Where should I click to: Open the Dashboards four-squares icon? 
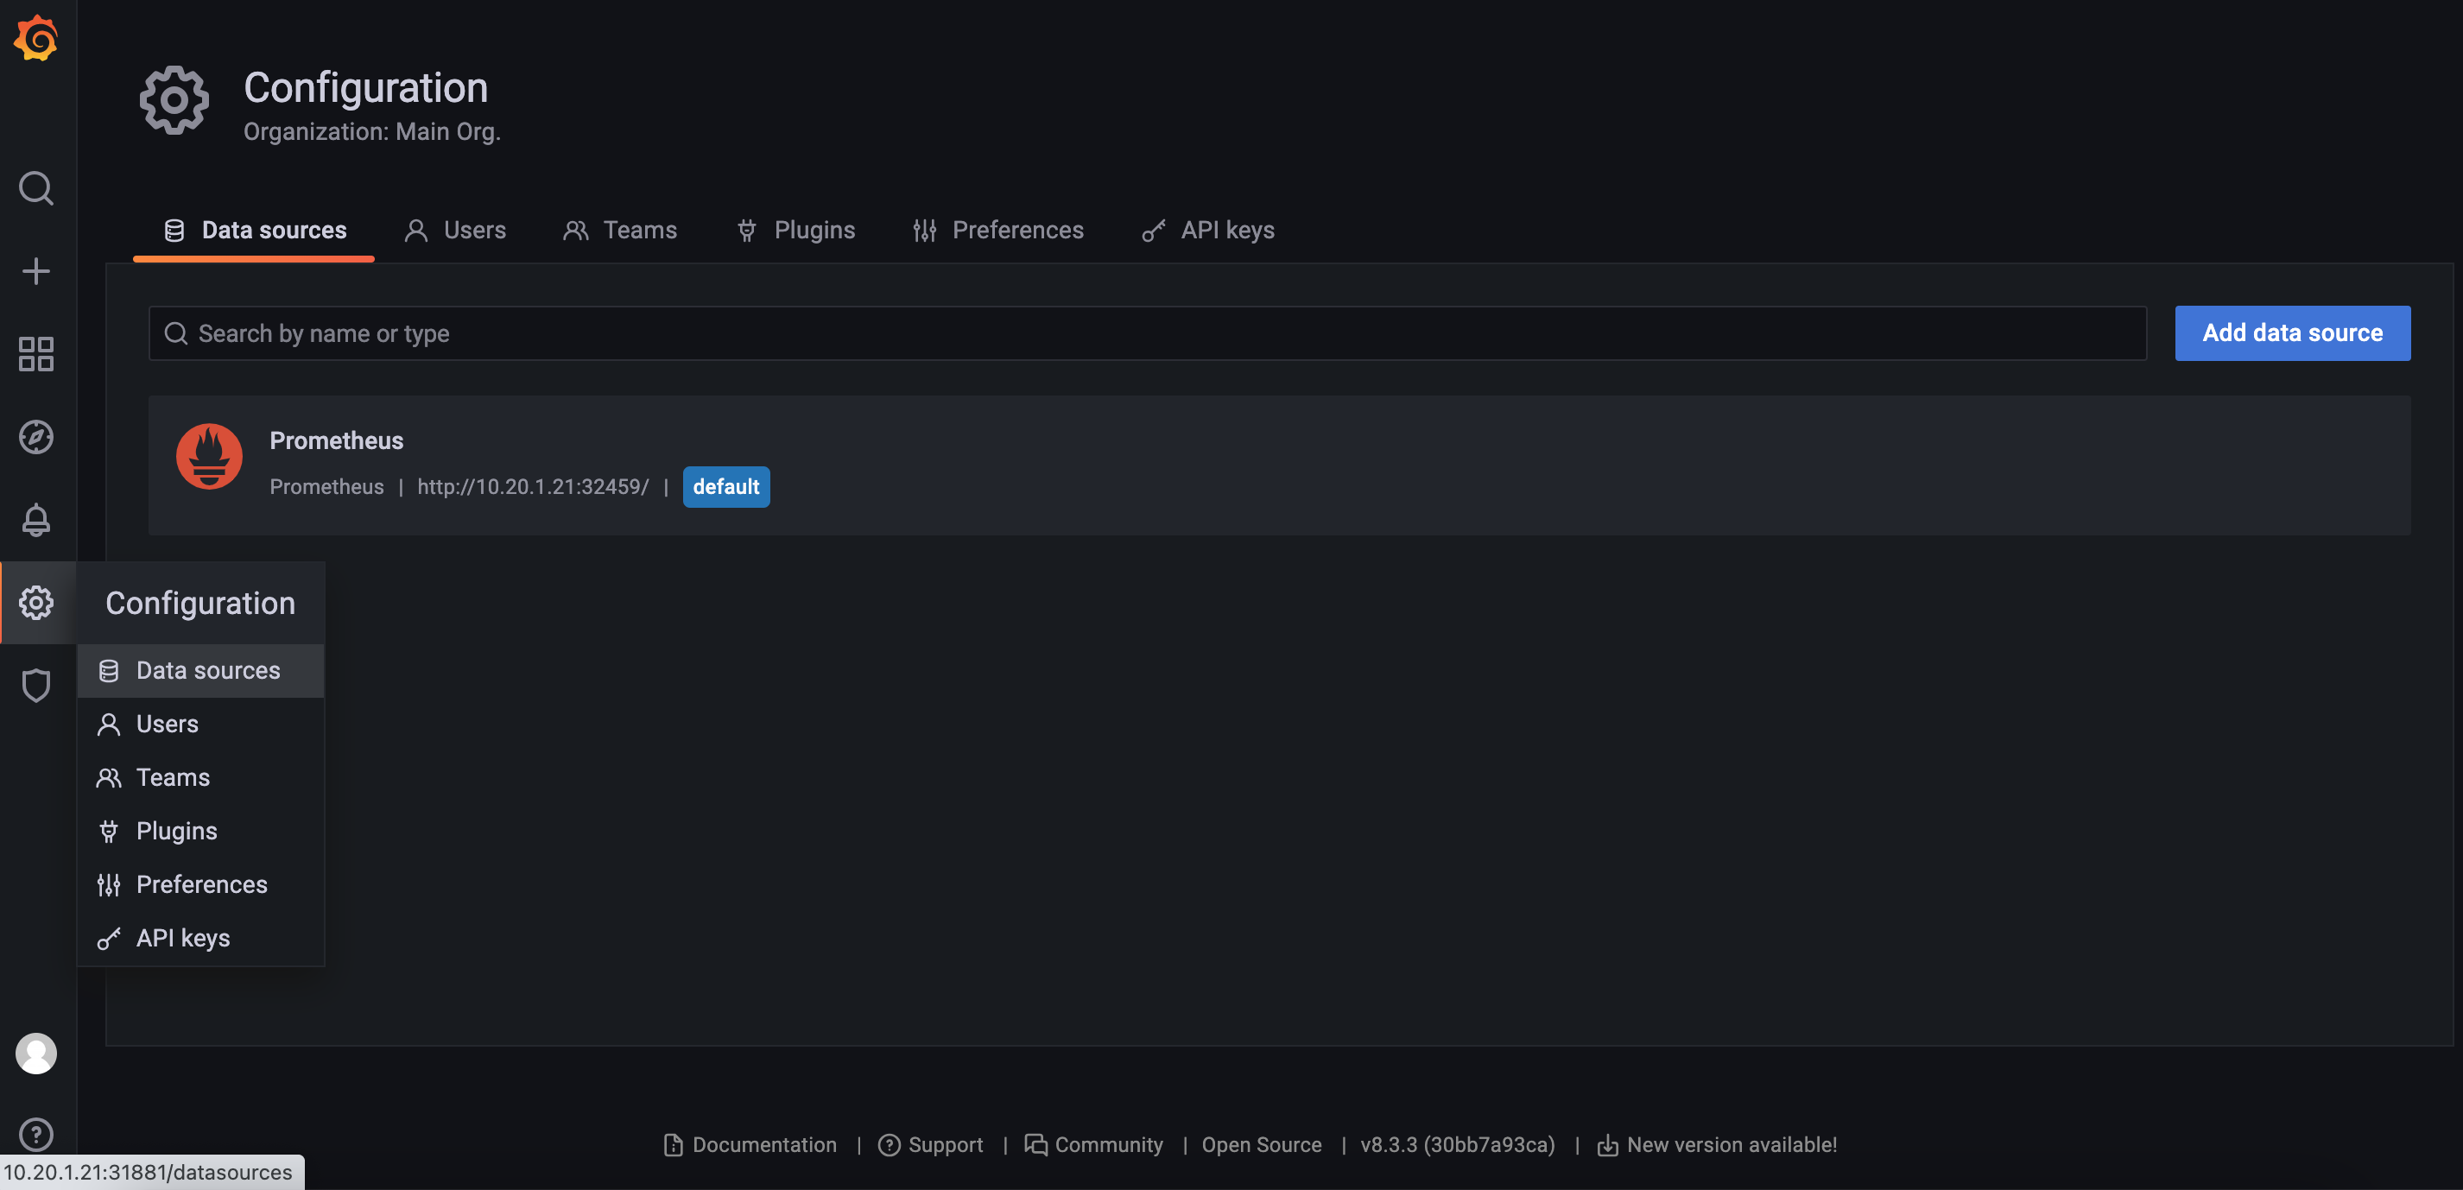click(x=36, y=354)
